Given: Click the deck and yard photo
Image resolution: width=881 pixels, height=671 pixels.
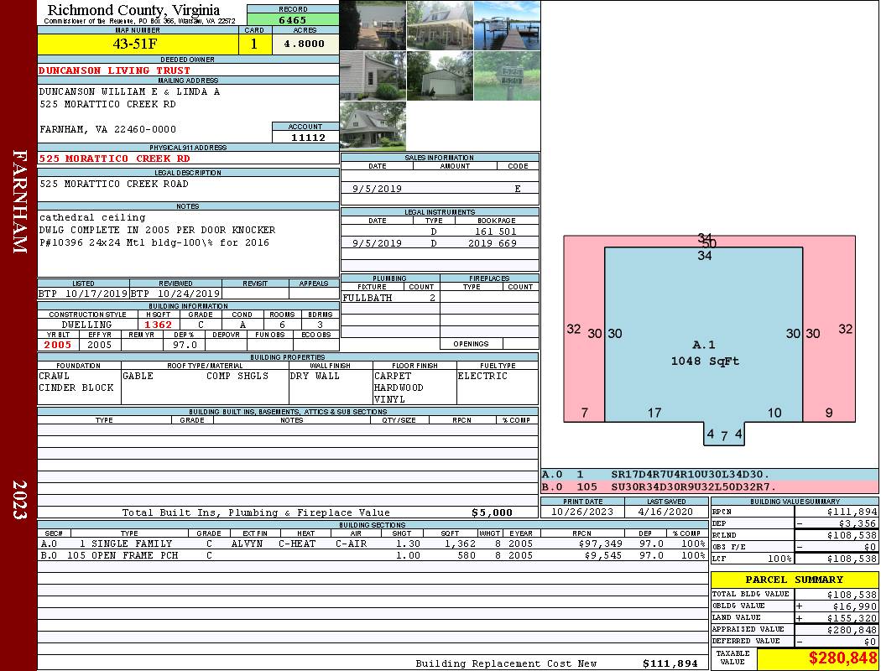Looking at the screenshot, I should click(373, 25).
